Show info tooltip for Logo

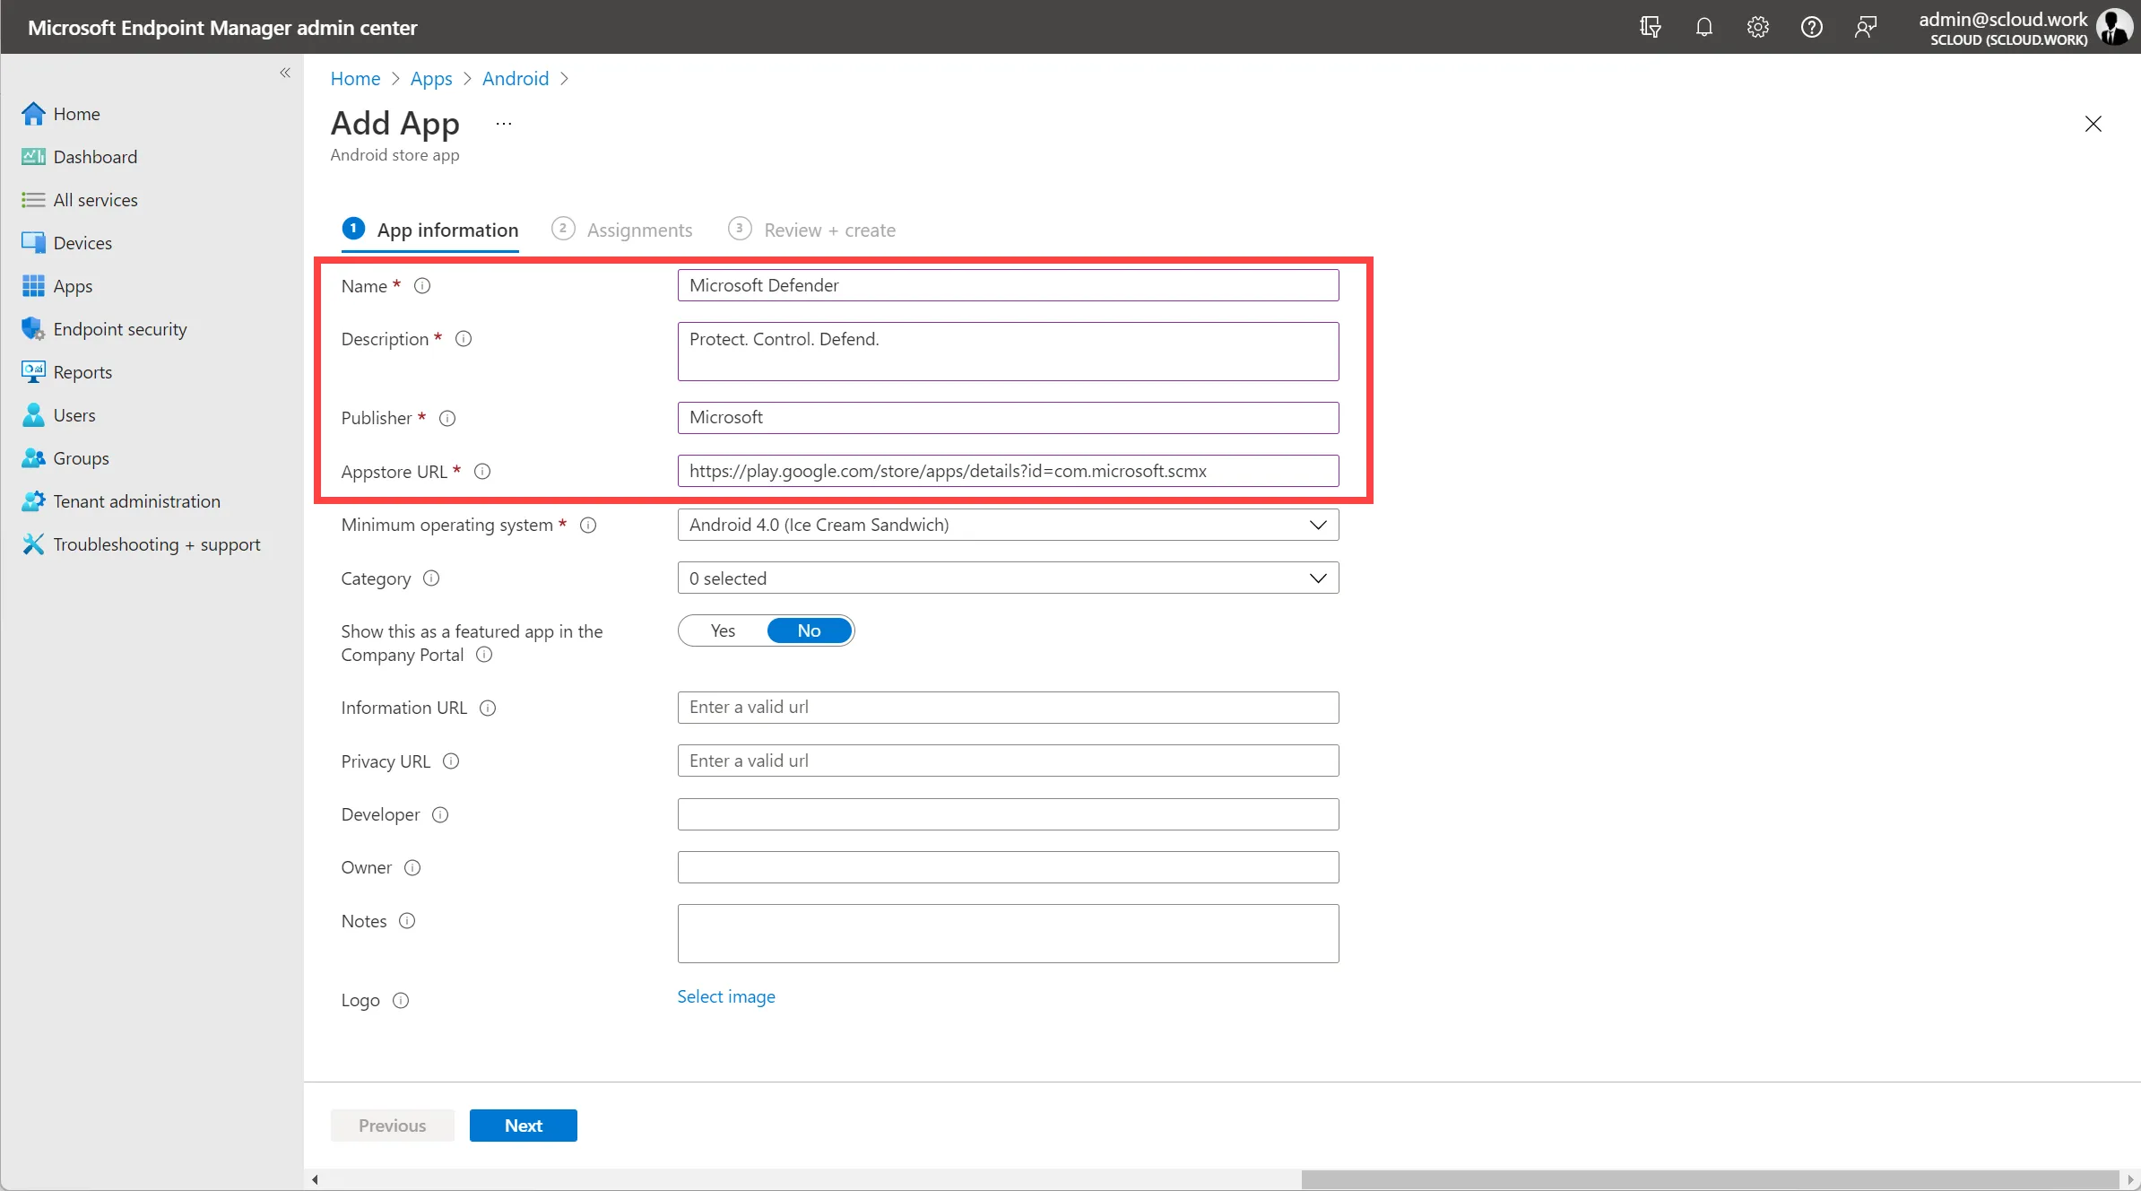[401, 1001]
